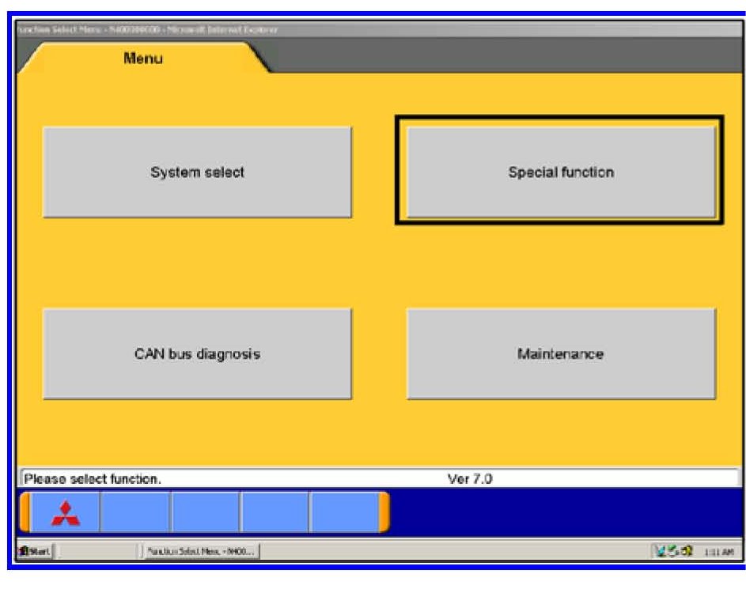Screen dimensions: 746x589
Task: Switch to the Menu tab
Action: point(143,58)
